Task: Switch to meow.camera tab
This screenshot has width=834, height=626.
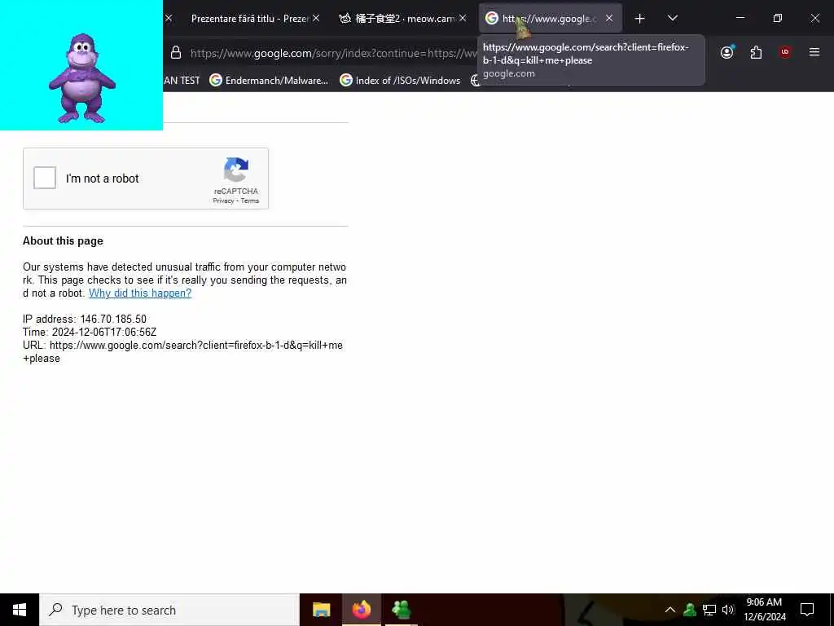Action: click(397, 19)
